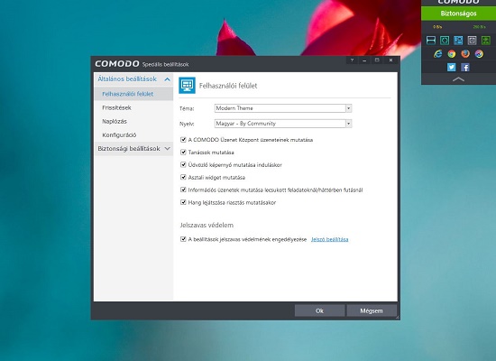Maximize the Comodo settings window
This screenshot has height=361, width=496.
click(x=377, y=60)
